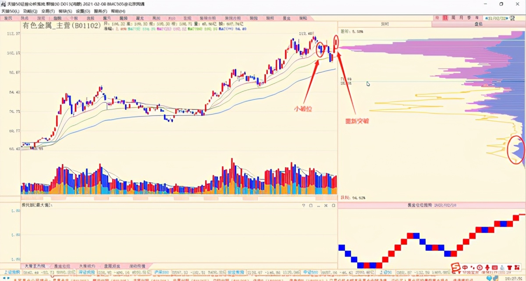The width and height of the screenshot is (526, 281).
Task: Click the 有色金属_主营(B01102) chart title
Action: click(x=62, y=26)
